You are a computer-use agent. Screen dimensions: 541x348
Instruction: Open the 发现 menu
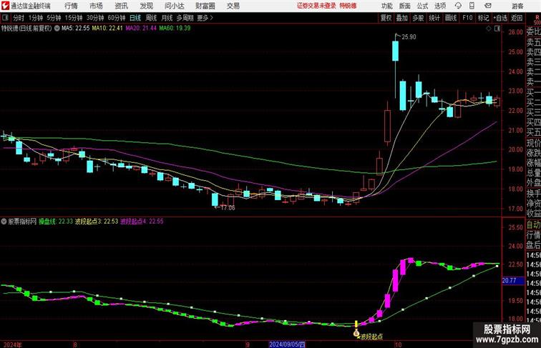pos(146,6)
